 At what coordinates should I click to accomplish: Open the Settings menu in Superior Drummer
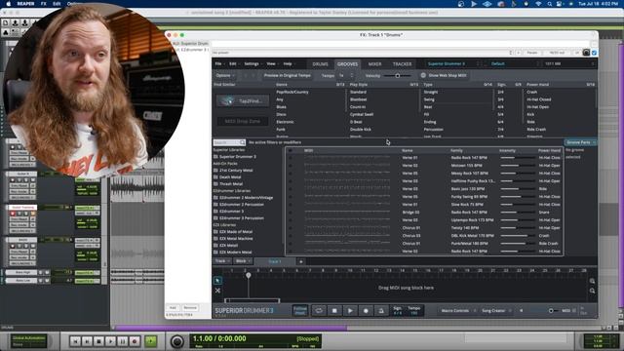[253, 63]
